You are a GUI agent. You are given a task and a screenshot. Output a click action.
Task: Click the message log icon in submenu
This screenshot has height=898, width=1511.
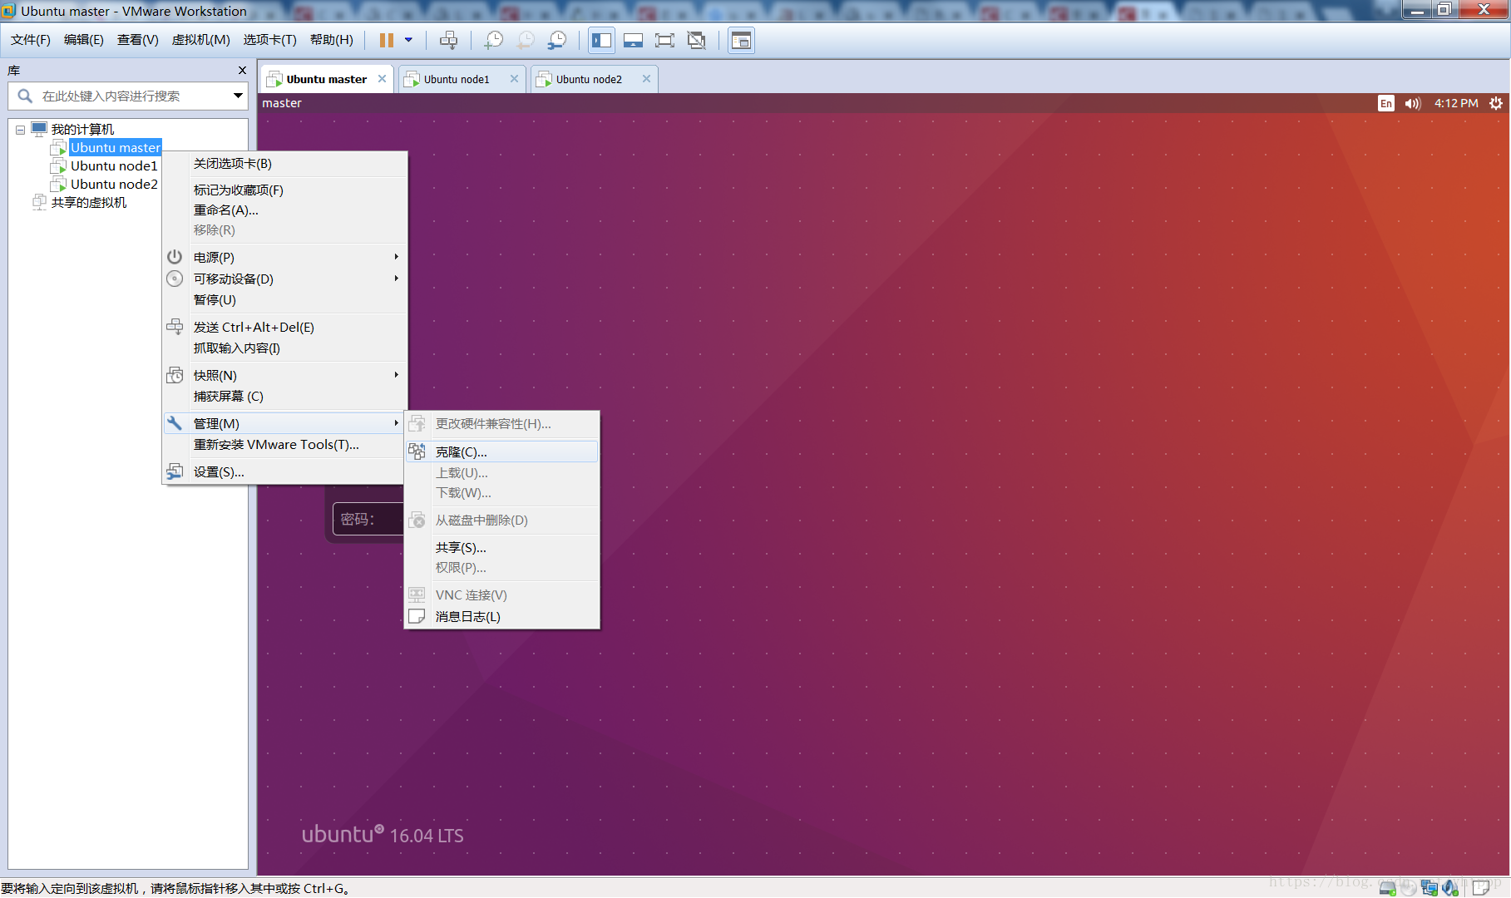click(417, 616)
